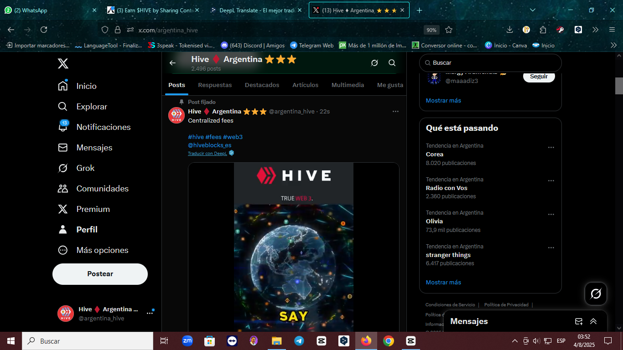The height and width of the screenshot is (350, 623).
Task: Reload the page in the browser
Action: click(x=44, y=30)
